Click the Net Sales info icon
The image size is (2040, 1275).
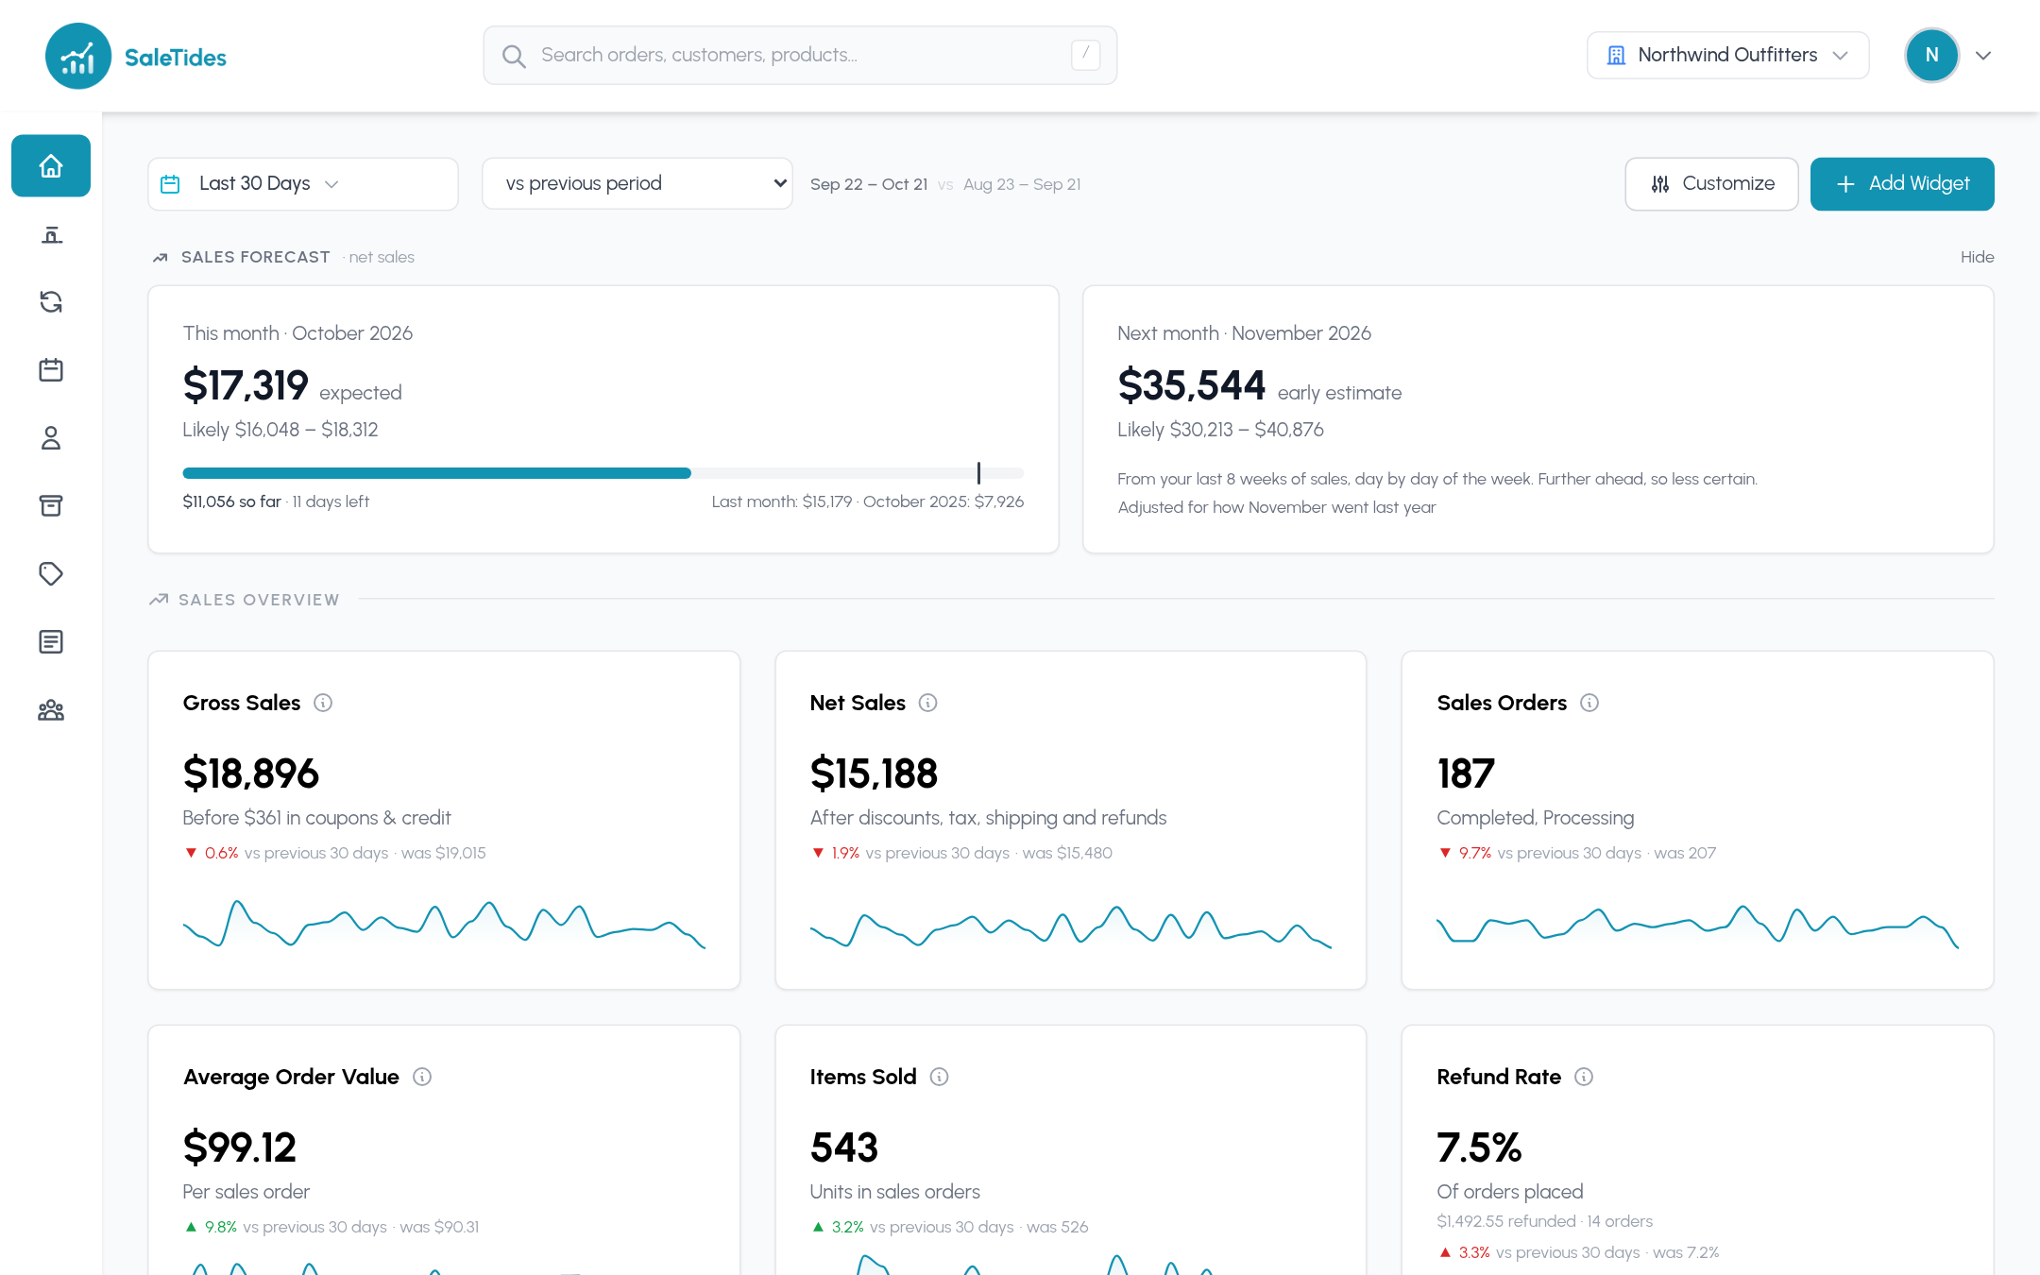(x=928, y=703)
